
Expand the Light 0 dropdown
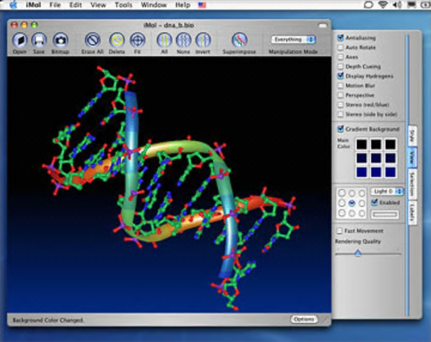(x=387, y=191)
